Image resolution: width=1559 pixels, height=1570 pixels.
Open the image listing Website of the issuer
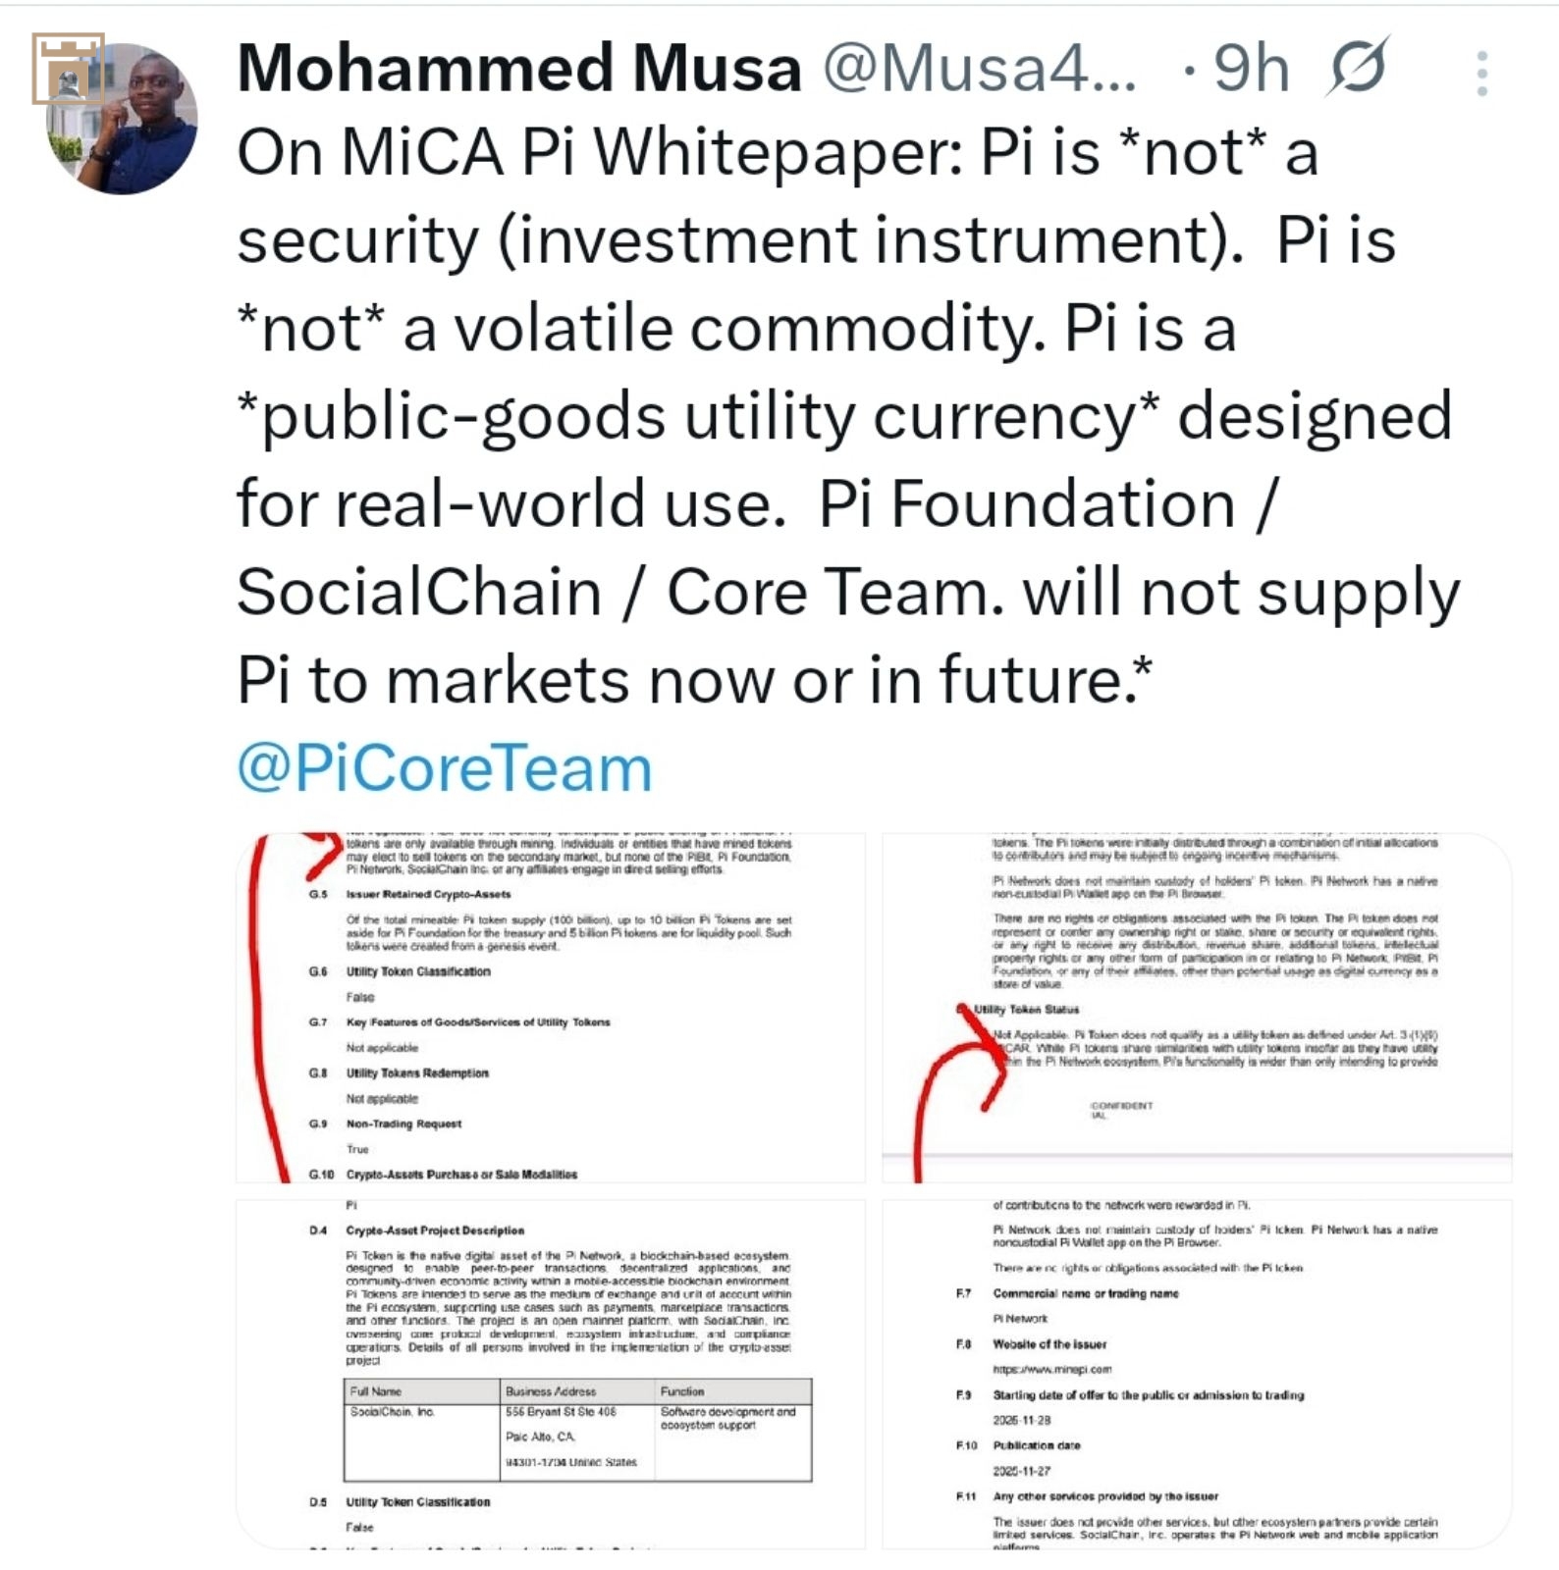point(1197,1373)
